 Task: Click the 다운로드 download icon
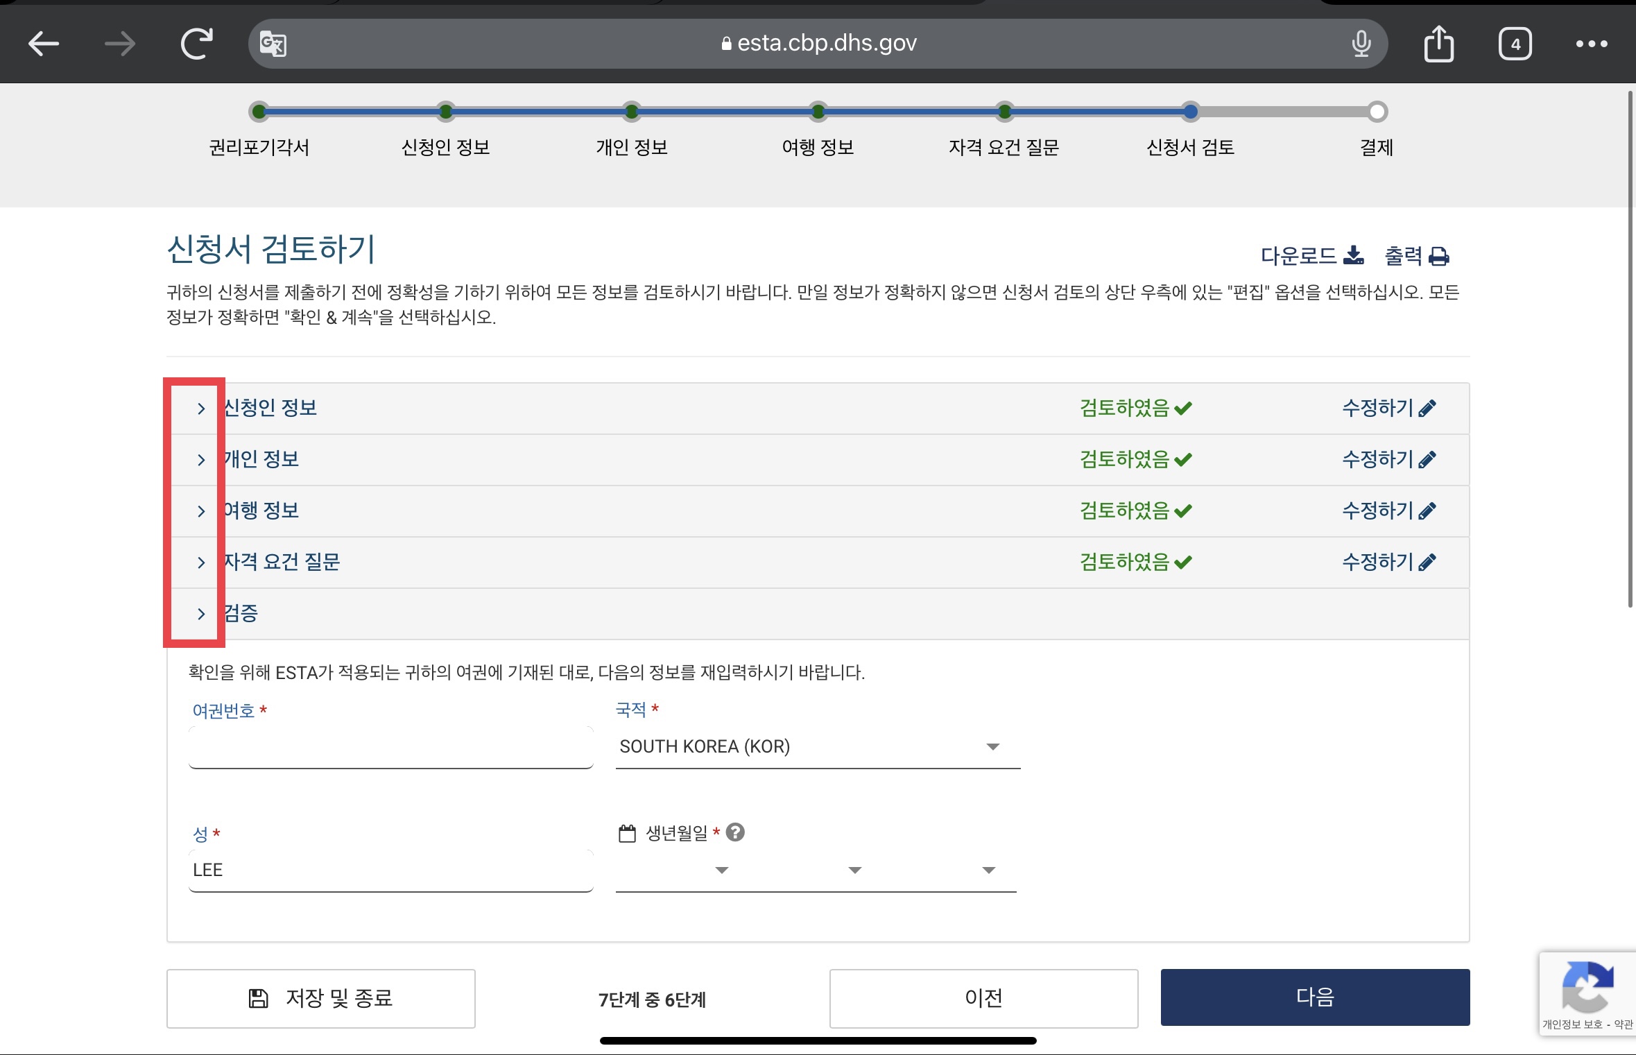pyautogui.click(x=1353, y=256)
